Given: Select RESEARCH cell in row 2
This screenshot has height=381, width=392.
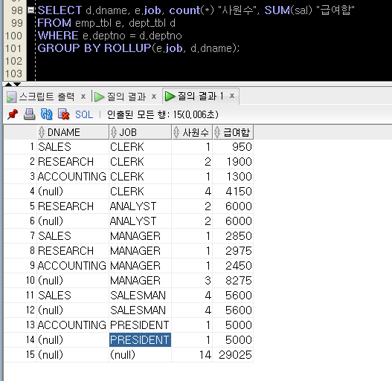Looking at the screenshot, I should [73, 162].
